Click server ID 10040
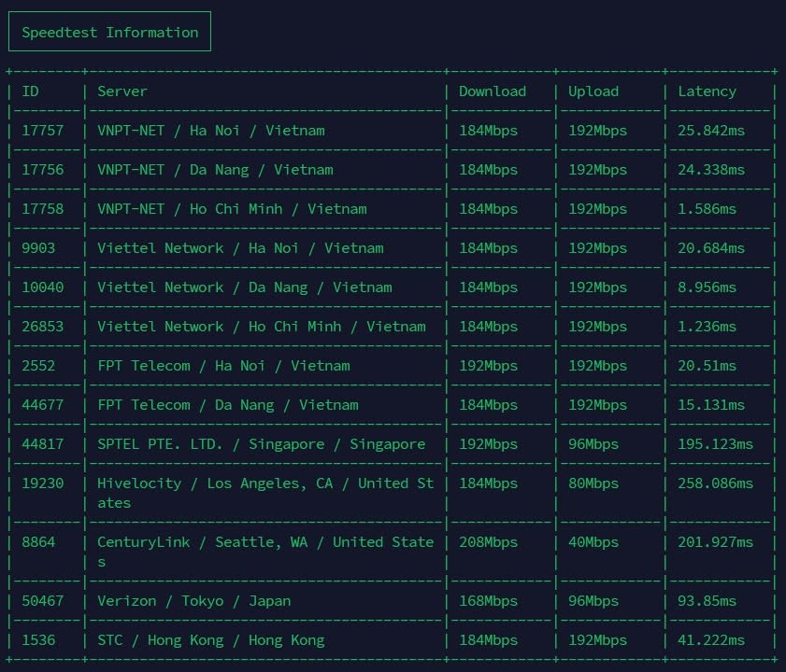The width and height of the screenshot is (786, 672). pos(43,287)
